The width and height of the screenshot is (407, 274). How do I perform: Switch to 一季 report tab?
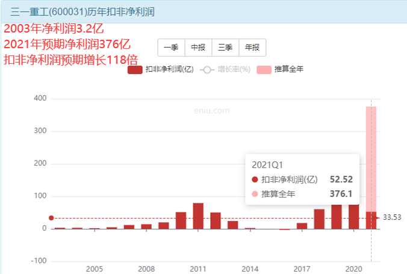[x=172, y=48]
